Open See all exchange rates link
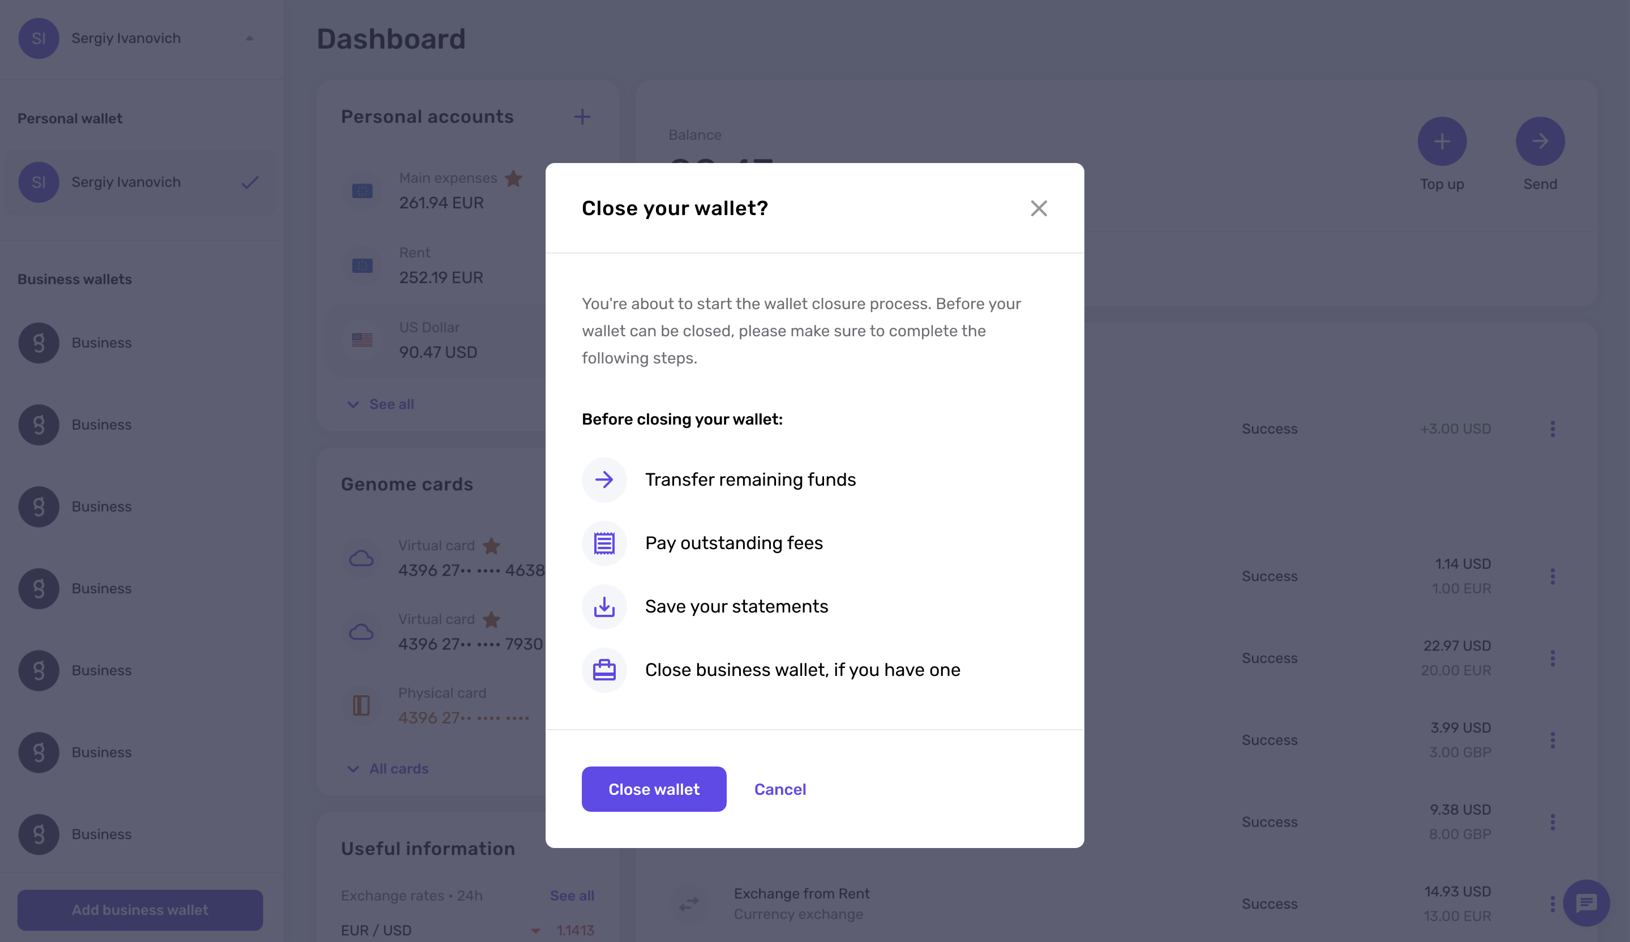The width and height of the screenshot is (1630, 942). pyautogui.click(x=572, y=896)
